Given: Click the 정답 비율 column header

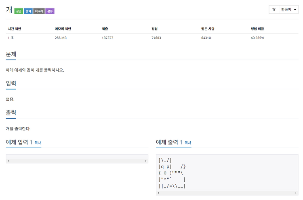Looking at the screenshot, I should point(257,29).
